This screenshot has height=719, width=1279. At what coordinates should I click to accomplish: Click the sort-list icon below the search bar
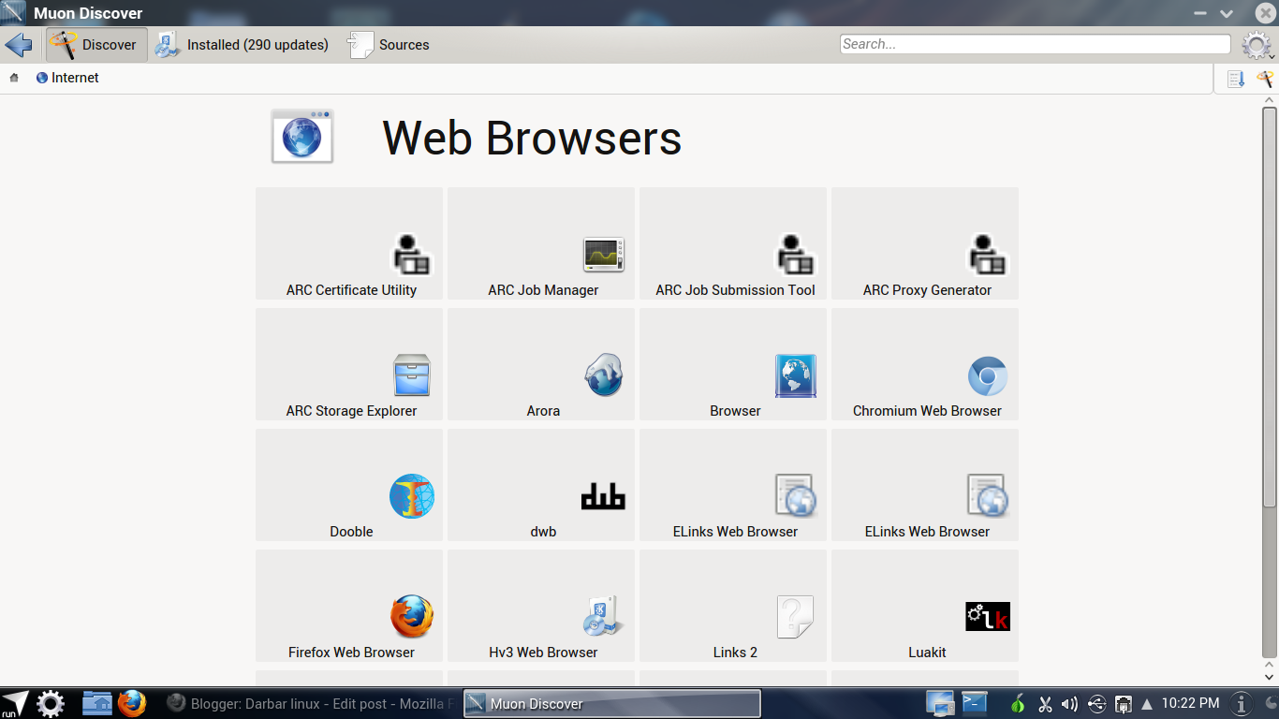[1235, 78]
